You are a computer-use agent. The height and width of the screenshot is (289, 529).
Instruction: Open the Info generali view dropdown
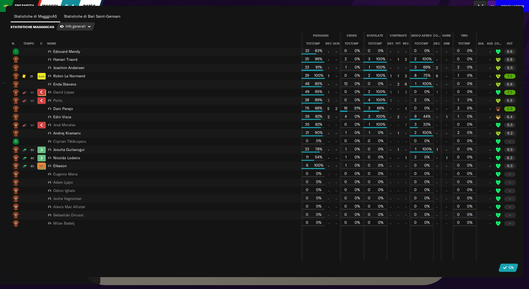coord(76,26)
